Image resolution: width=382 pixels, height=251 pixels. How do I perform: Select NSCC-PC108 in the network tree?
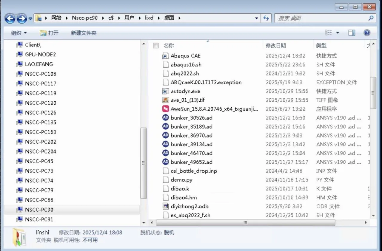(x=41, y=74)
